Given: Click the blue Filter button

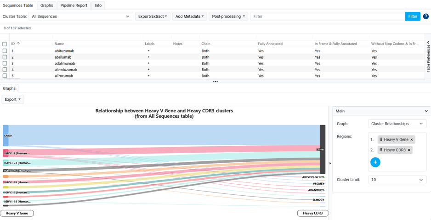Looking at the screenshot, I should [x=413, y=16].
